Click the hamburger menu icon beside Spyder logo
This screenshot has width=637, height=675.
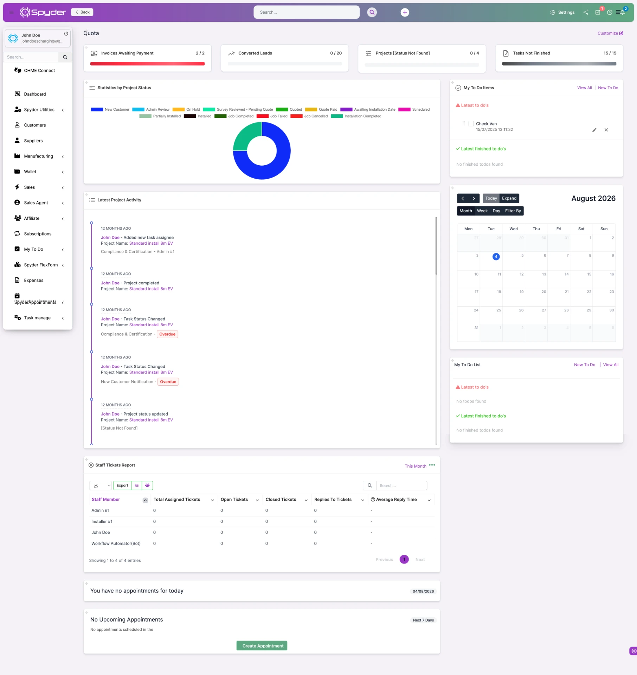tap(12, 12)
